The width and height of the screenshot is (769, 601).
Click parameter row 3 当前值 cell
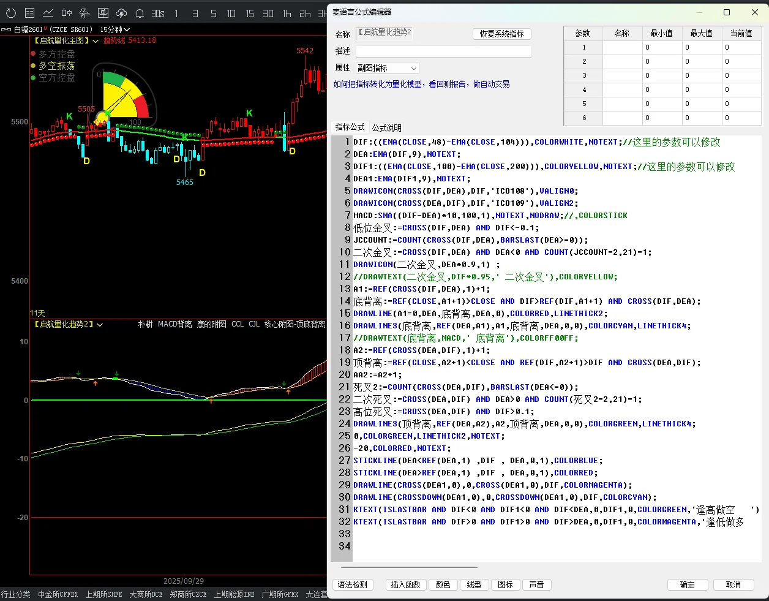742,75
